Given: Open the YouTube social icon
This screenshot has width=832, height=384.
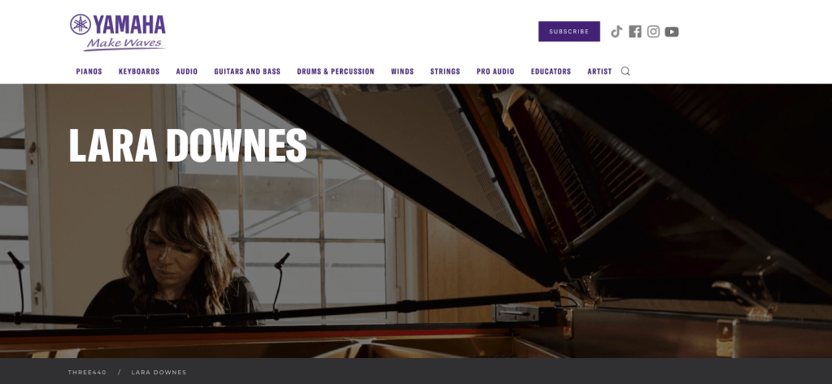Looking at the screenshot, I should pos(672,32).
